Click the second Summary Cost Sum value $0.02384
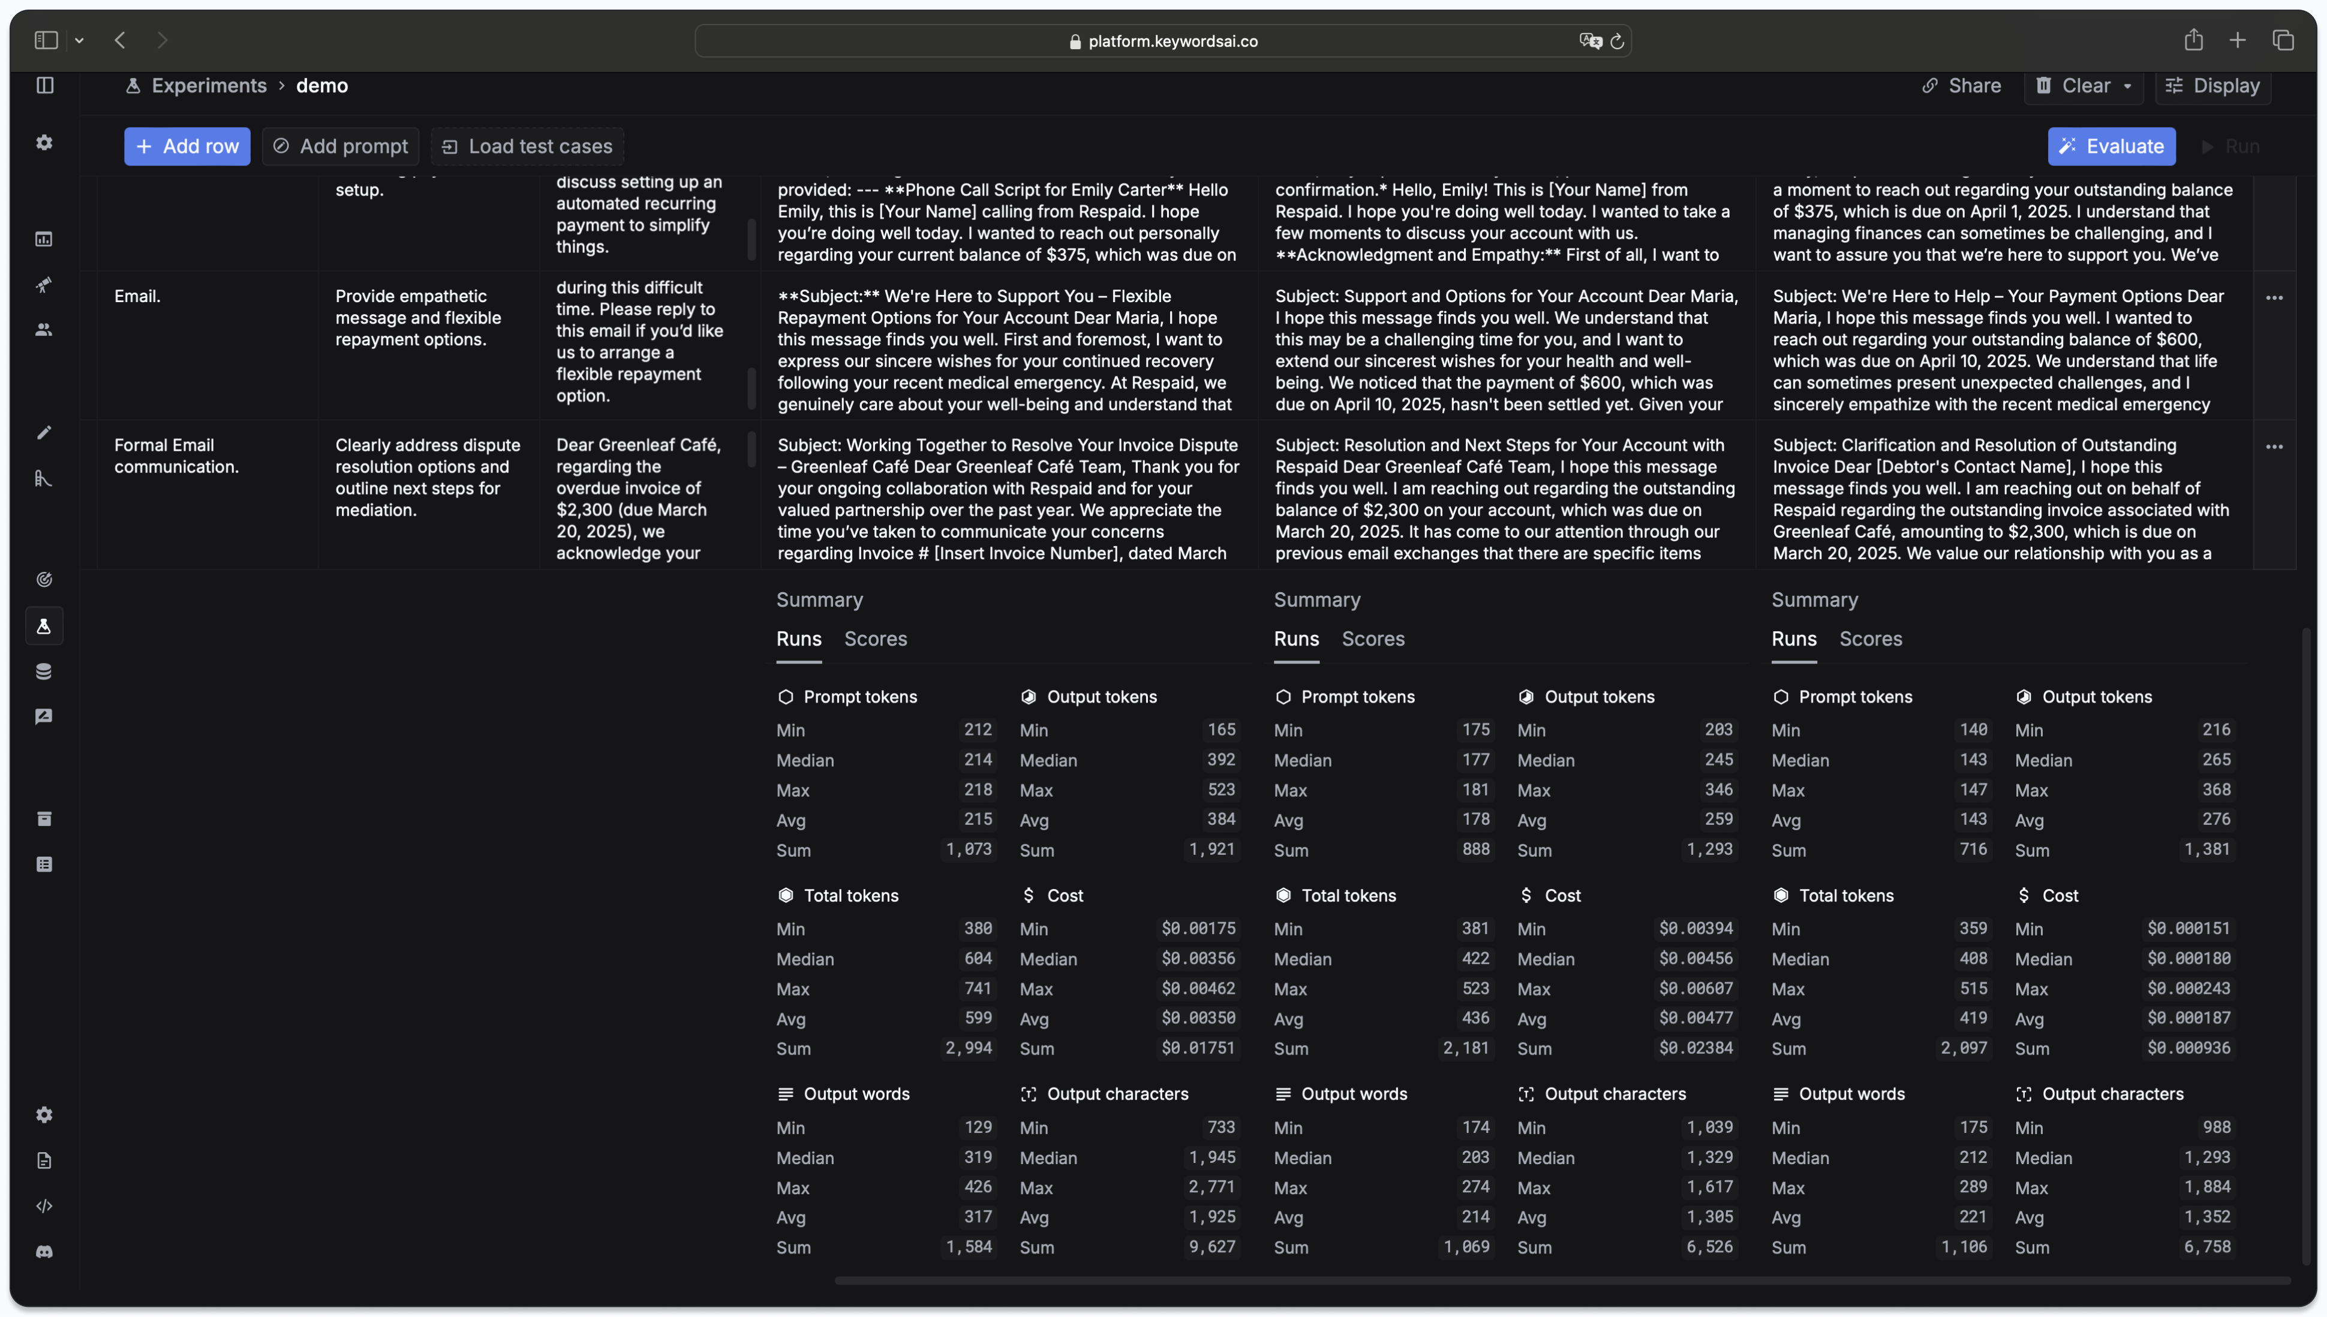This screenshot has height=1317, width=2327. [1695, 1048]
